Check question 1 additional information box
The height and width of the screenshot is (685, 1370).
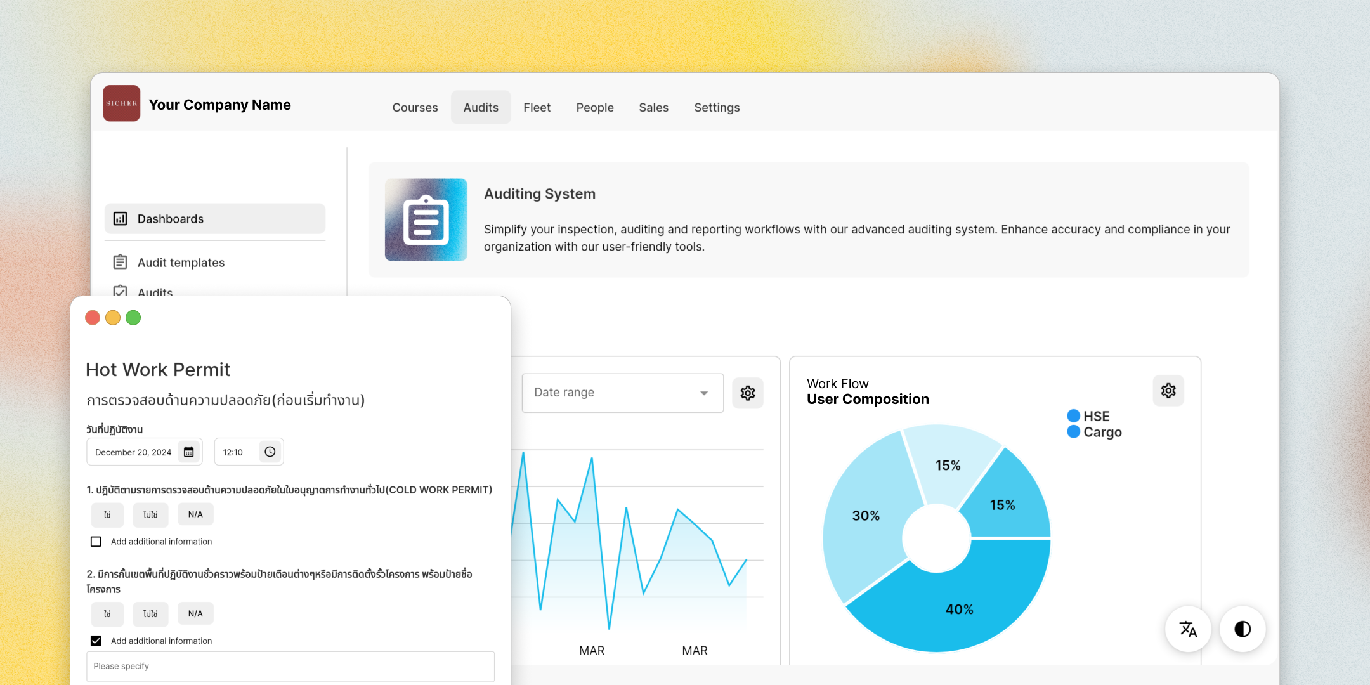pos(96,542)
